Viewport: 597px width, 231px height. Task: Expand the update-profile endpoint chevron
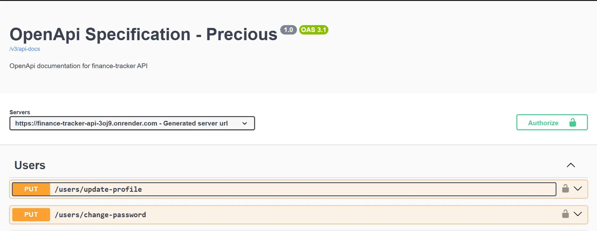pyautogui.click(x=578, y=189)
